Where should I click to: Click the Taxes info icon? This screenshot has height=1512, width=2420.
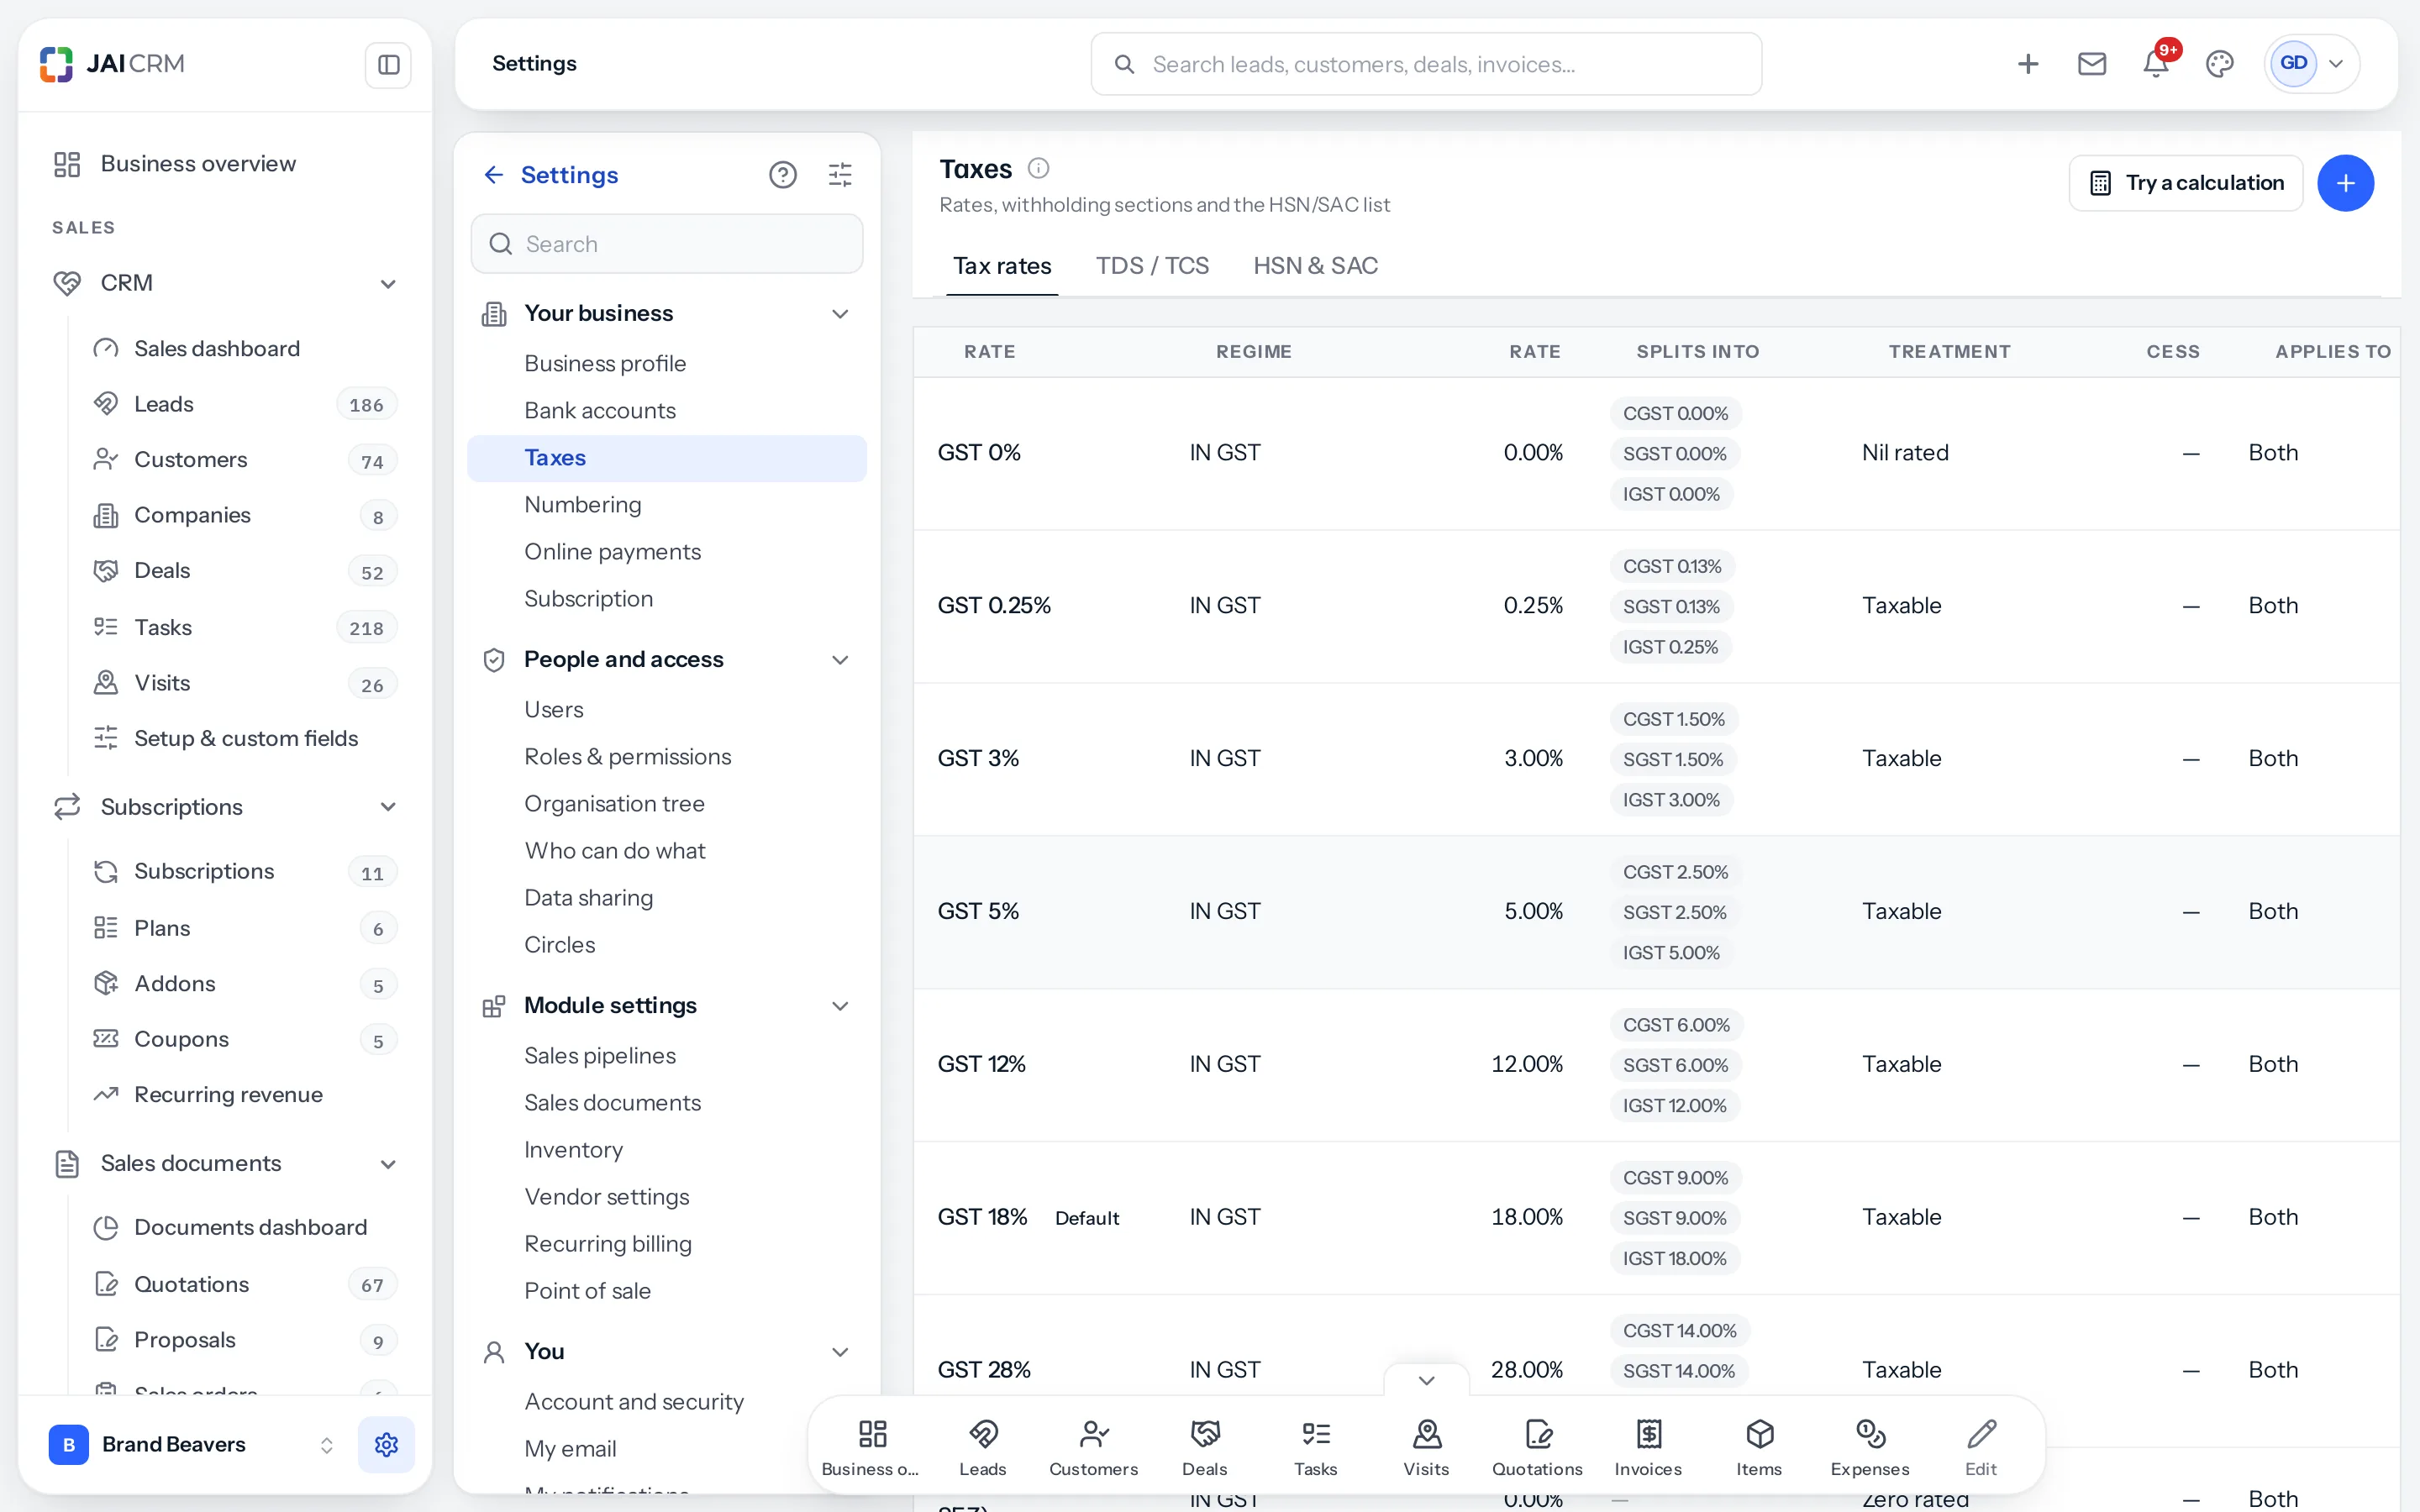[1038, 168]
